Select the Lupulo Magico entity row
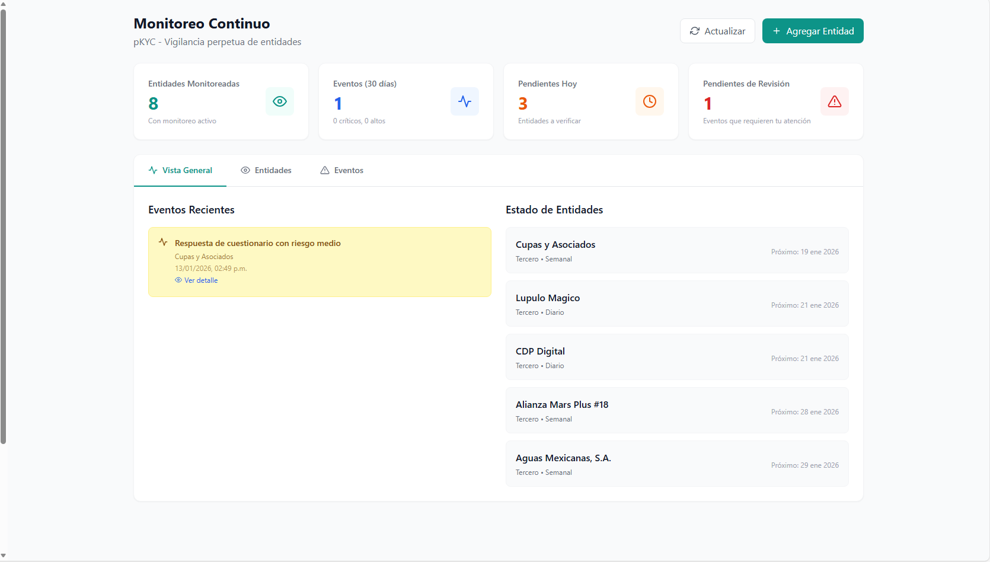Screen dimensions: 990x562 coord(676,304)
